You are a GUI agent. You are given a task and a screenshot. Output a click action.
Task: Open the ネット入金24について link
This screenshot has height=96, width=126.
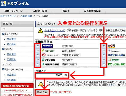tap(54, 31)
